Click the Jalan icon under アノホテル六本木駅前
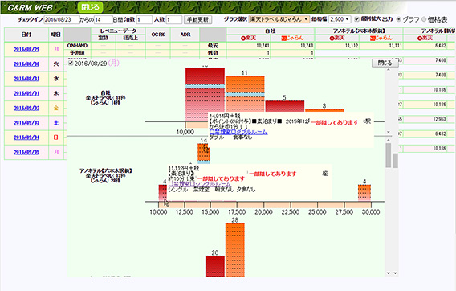 point(381,38)
